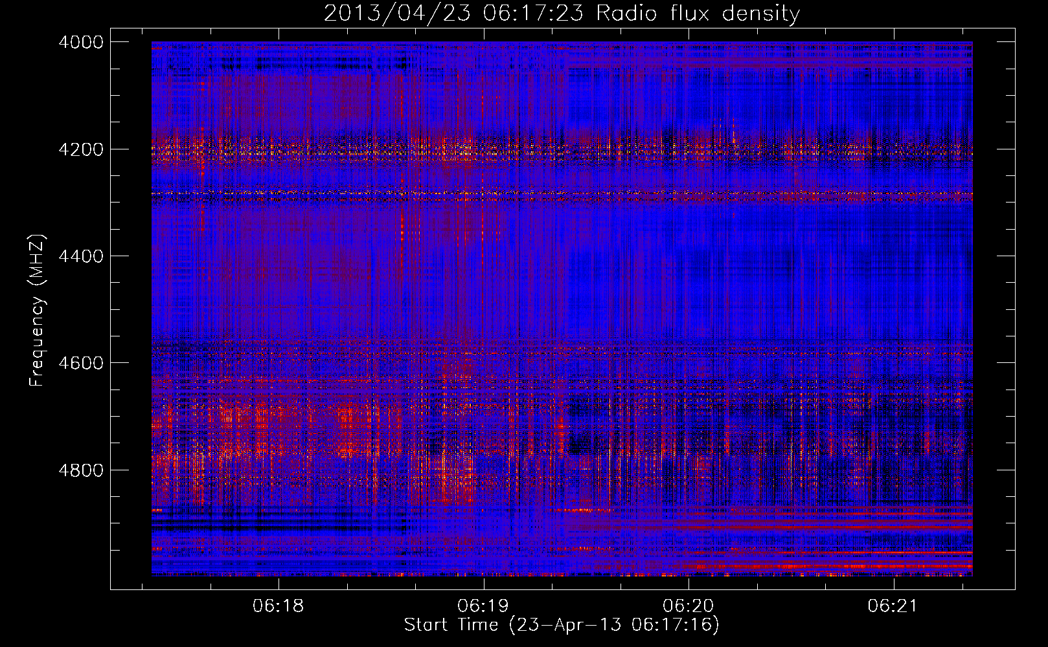The width and height of the screenshot is (1048, 647).
Task: Click the 4200 frequency tick label
Action: pyautogui.click(x=81, y=149)
